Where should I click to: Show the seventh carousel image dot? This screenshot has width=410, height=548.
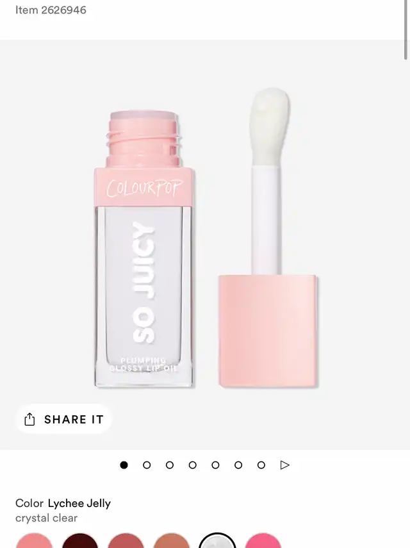click(261, 465)
